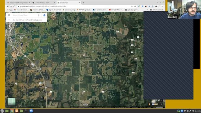
Task: Select the presenter webcam video thumbnail
Action: [184, 9]
